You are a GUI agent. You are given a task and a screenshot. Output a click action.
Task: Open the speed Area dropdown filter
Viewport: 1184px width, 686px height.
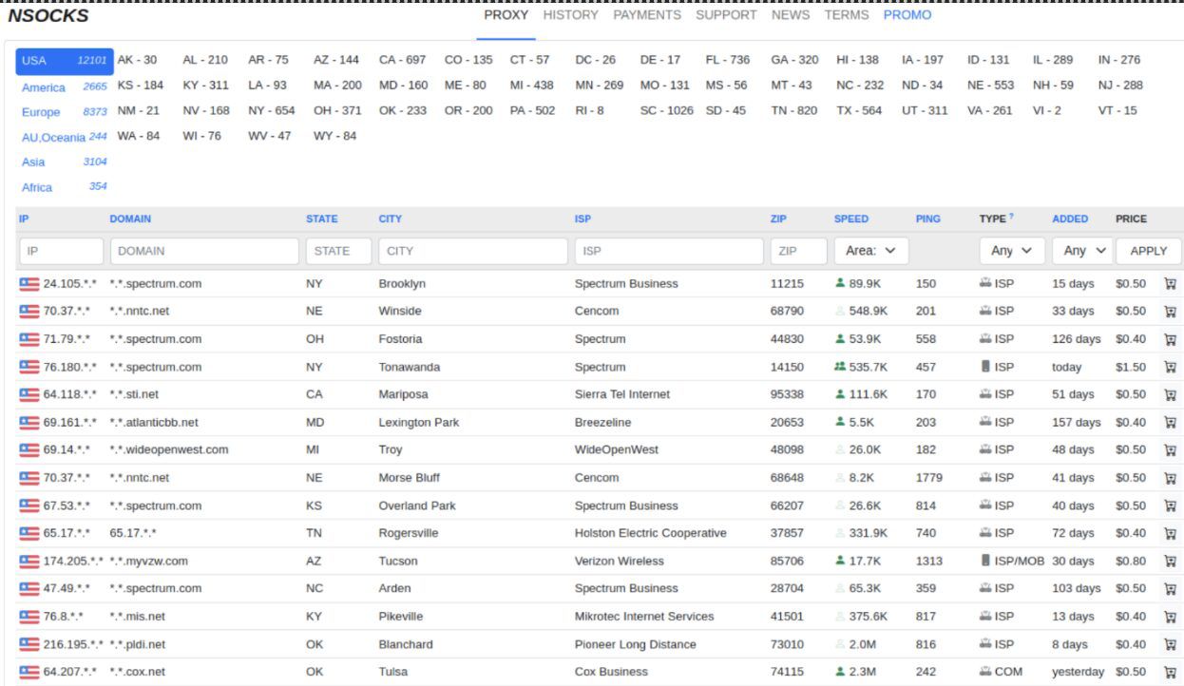pyautogui.click(x=870, y=251)
